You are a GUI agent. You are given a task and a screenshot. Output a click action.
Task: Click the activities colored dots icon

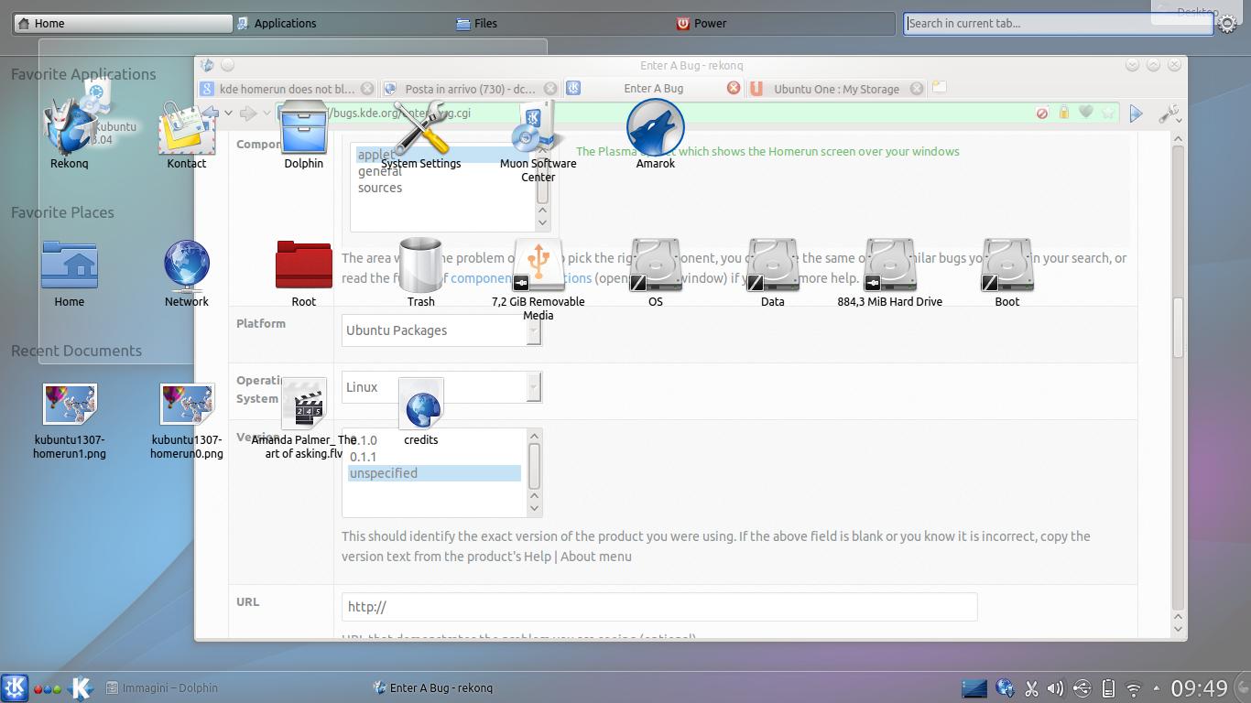pos(48,688)
